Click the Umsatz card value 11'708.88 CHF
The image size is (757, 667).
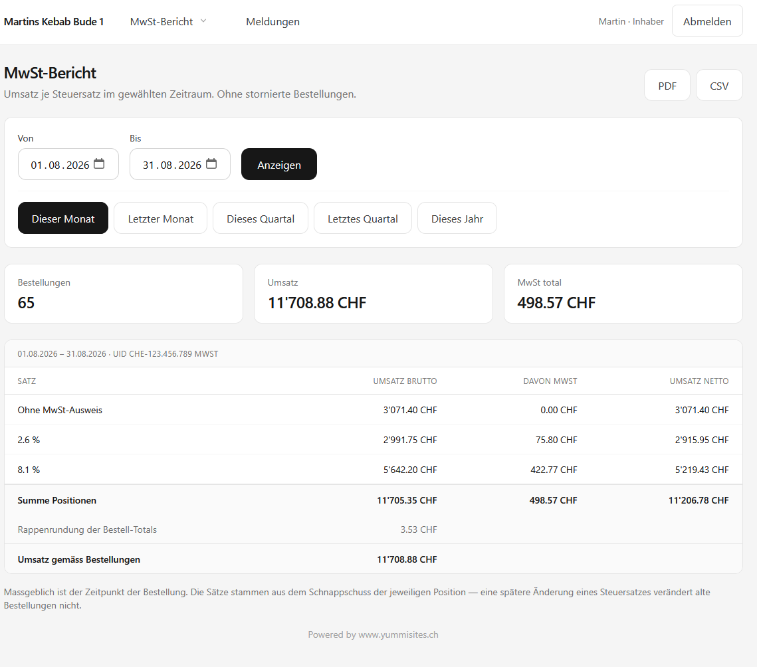point(317,303)
